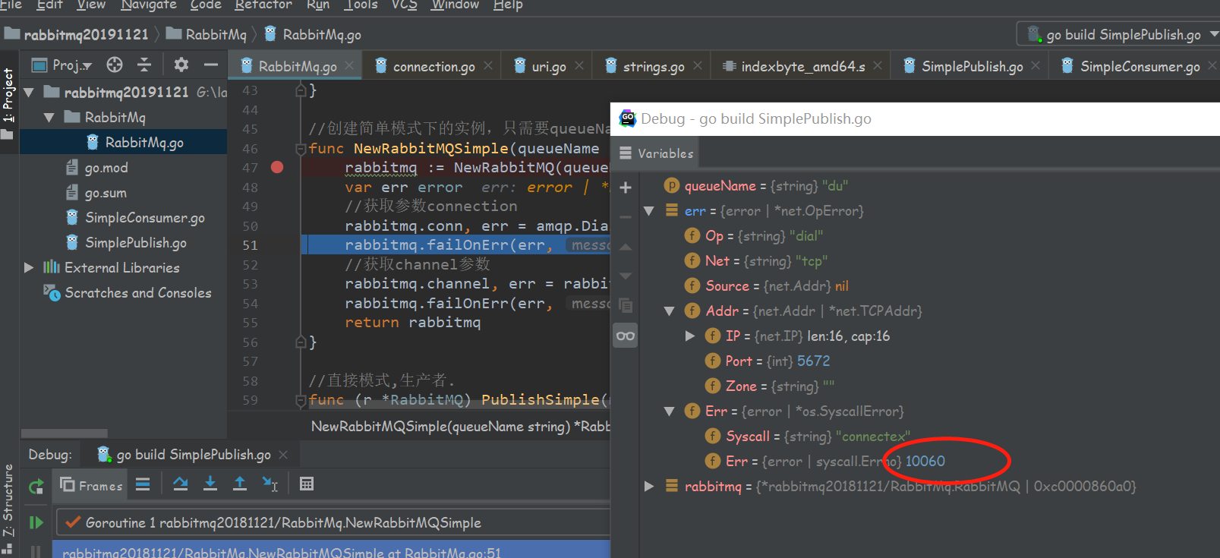Open the Project view dropdown

click(x=62, y=65)
